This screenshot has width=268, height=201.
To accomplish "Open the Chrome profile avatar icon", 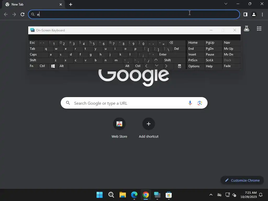I will (x=254, y=14).
